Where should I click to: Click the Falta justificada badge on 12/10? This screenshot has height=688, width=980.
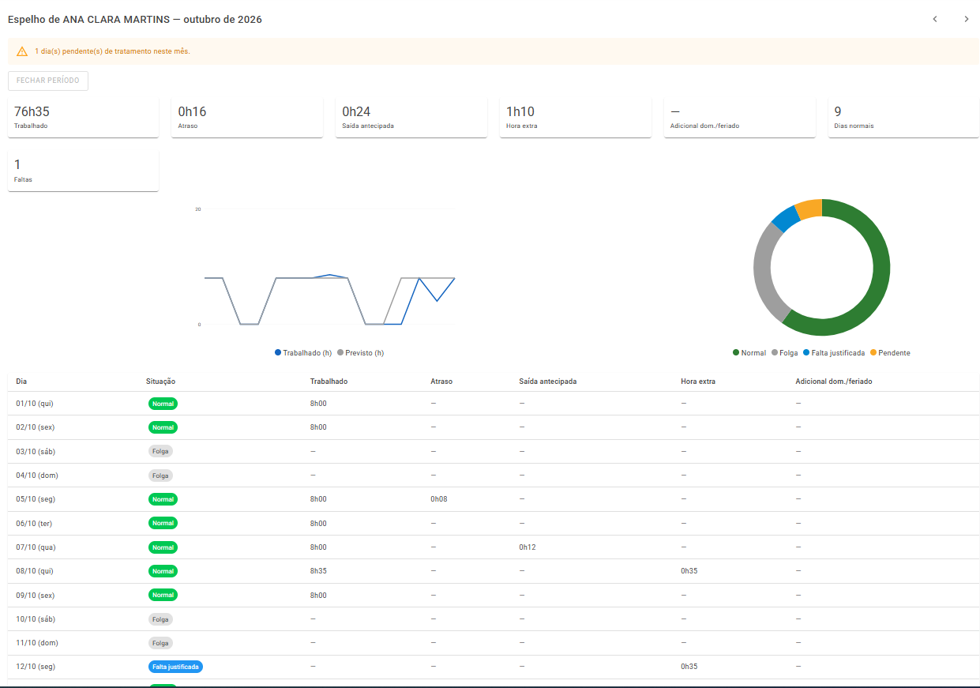[x=175, y=667]
